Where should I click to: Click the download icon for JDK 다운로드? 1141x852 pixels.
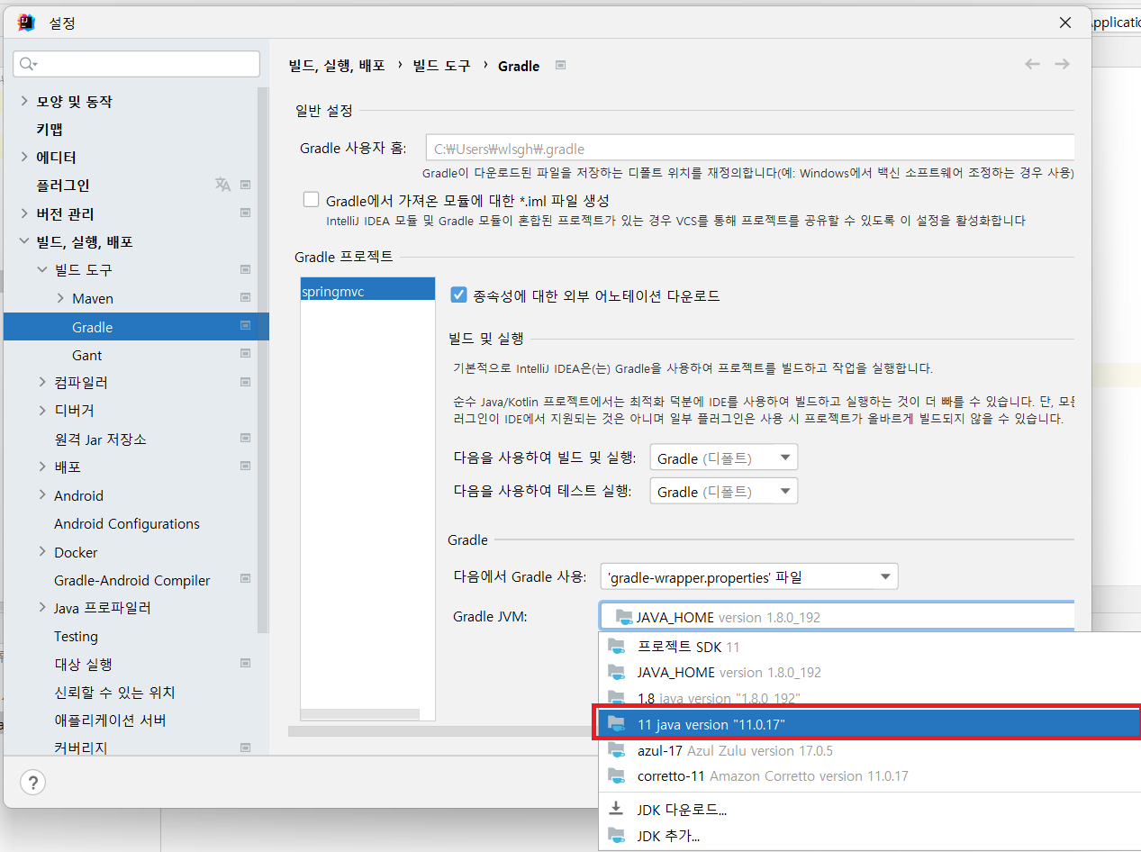click(616, 809)
